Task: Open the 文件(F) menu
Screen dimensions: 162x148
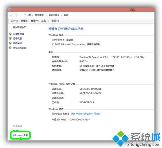Action: click(15, 21)
